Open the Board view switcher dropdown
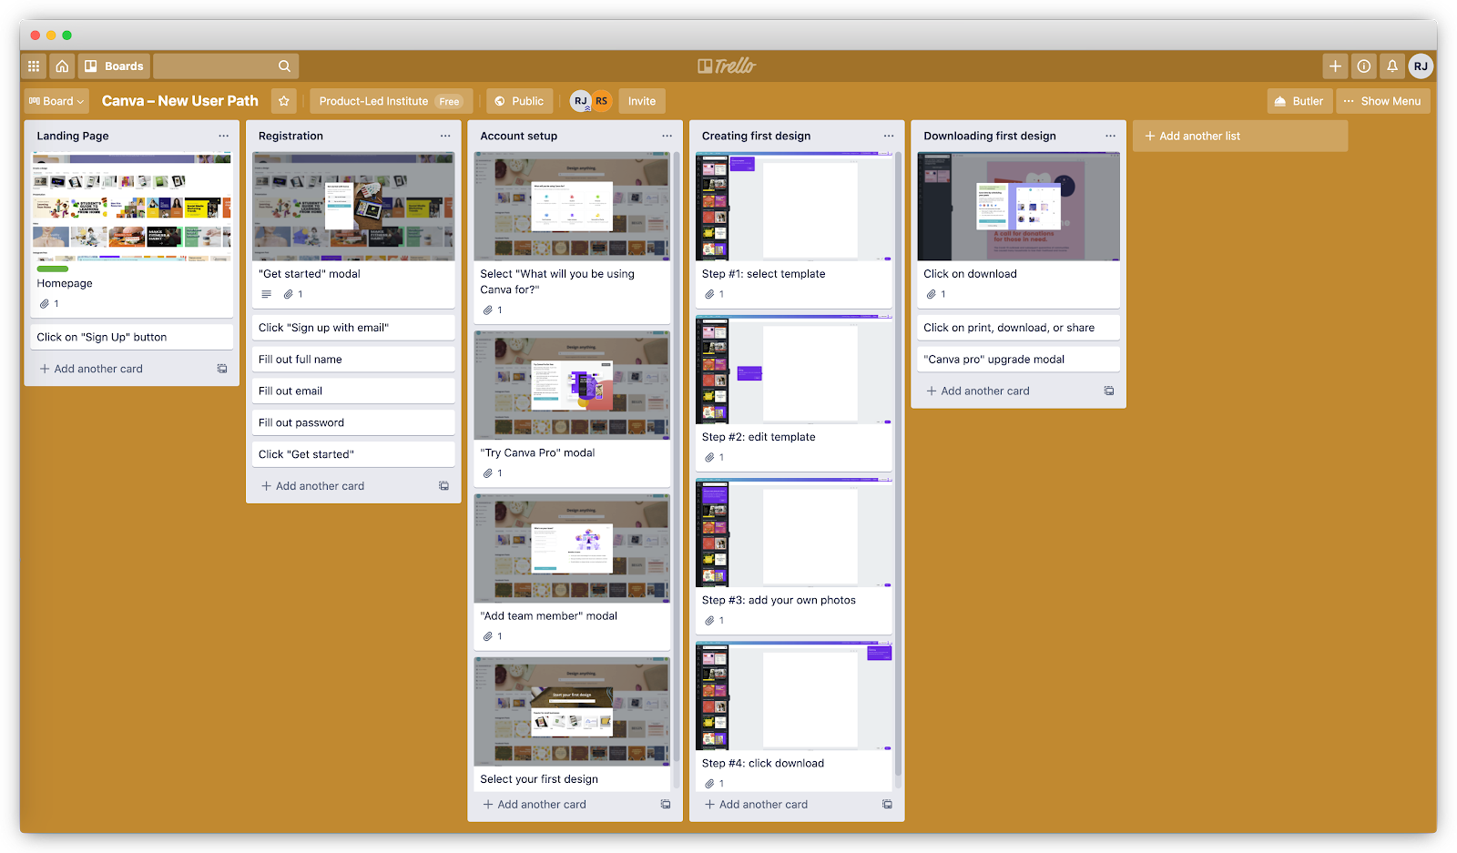This screenshot has width=1457, height=853. click(x=56, y=100)
